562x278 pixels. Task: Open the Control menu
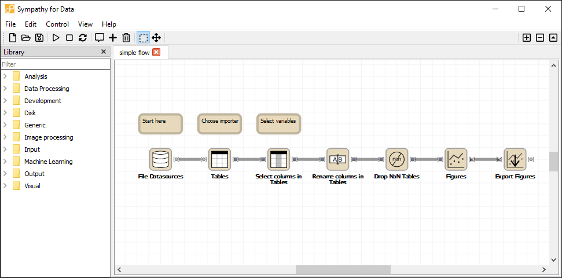57,24
